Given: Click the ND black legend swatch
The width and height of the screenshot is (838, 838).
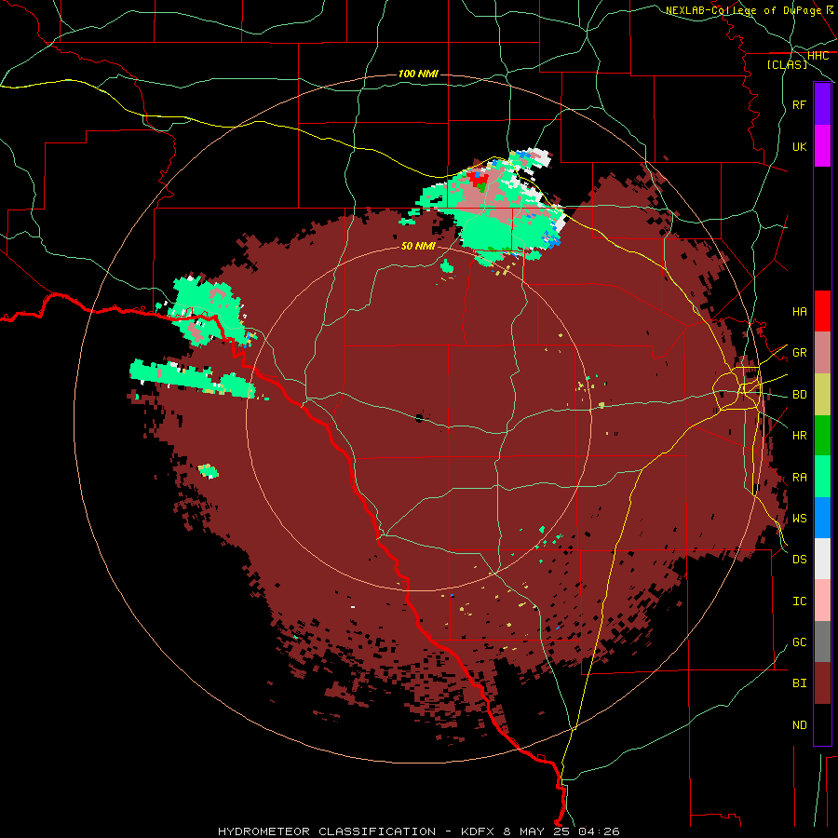Looking at the screenshot, I should pyautogui.click(x=822, y=724).
